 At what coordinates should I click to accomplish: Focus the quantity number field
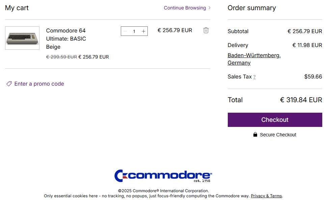click(134, 31)
